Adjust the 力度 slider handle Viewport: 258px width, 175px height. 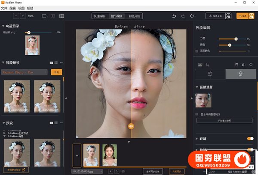click(236, 39)
